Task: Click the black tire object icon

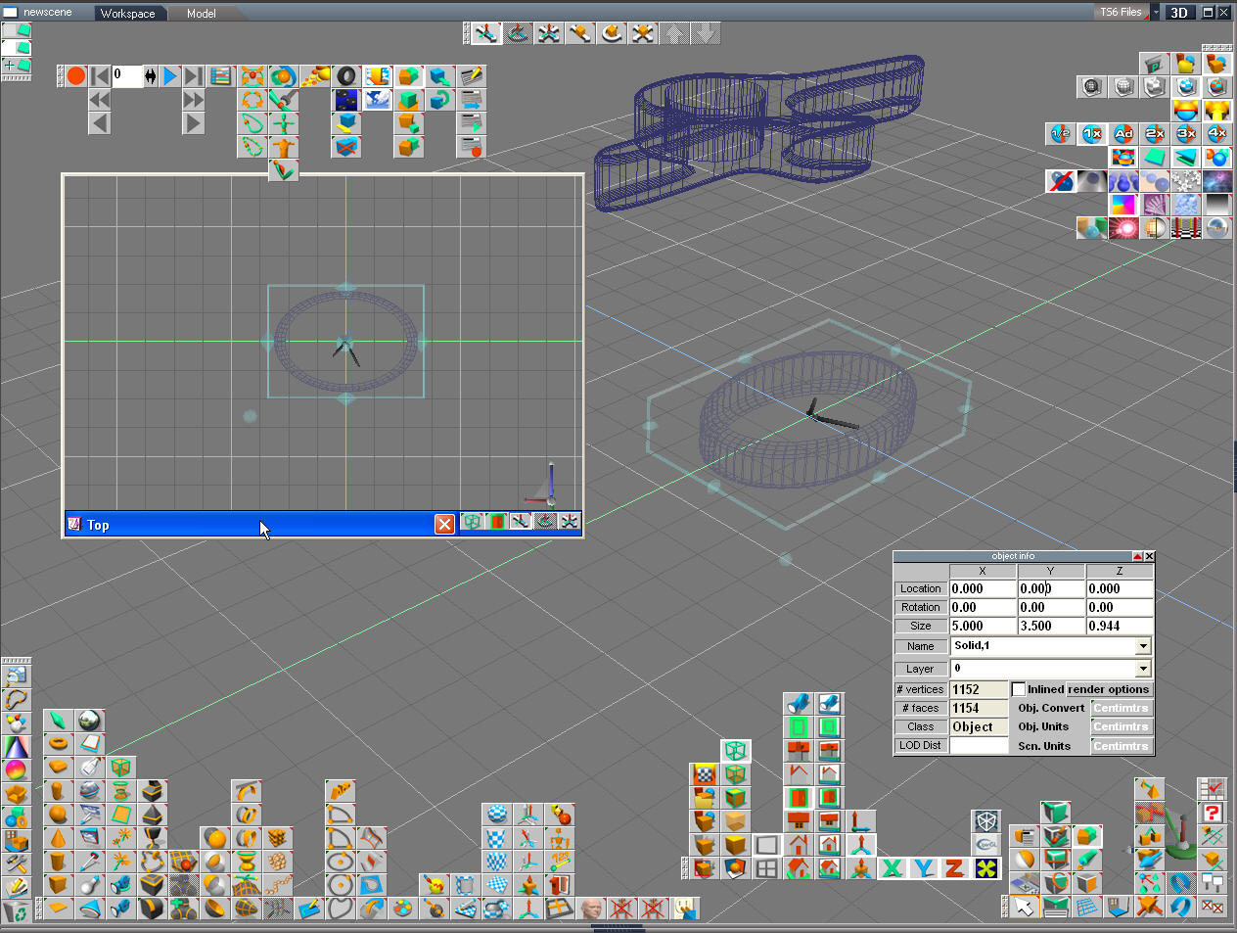Action: click(x=346, y=75)
